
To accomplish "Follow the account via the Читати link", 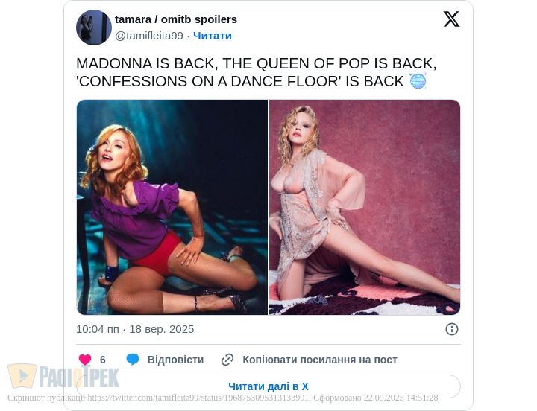I will 213,36.
